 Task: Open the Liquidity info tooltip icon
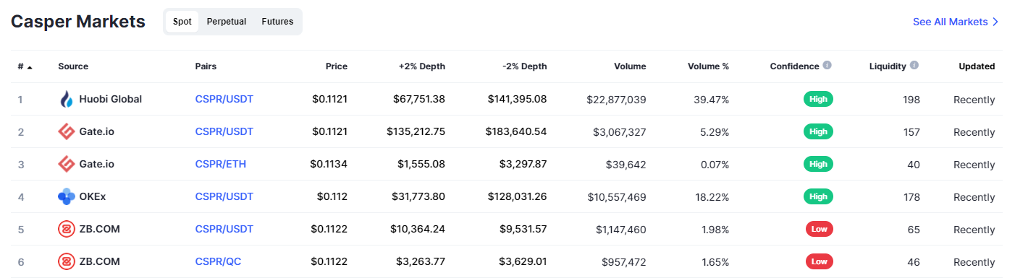(x=914, y=65)
